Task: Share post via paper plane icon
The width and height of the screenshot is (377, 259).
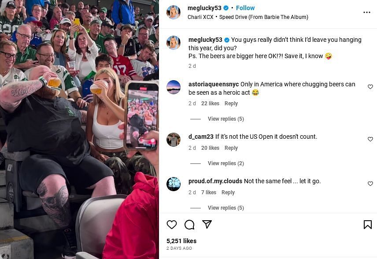Action: click(x=207, y=224)
